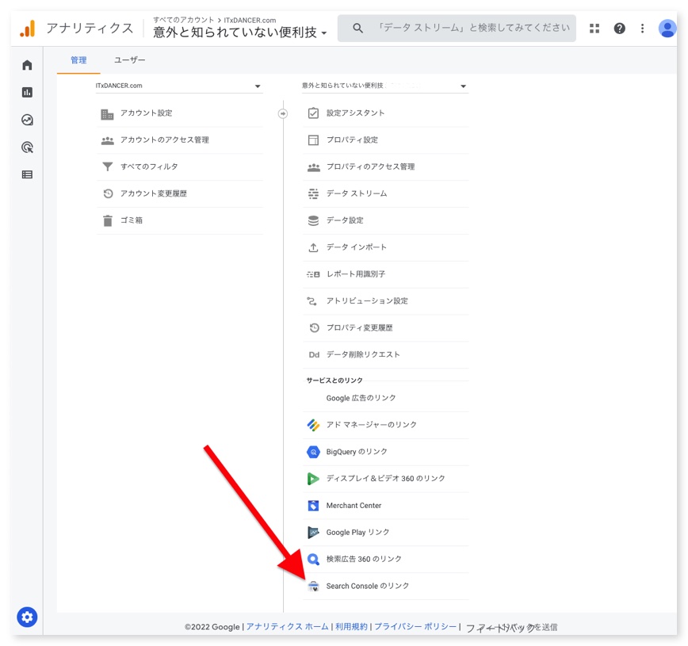Select the 管理 tab
This screenshot has height=646, width=688.
[78, 60]
